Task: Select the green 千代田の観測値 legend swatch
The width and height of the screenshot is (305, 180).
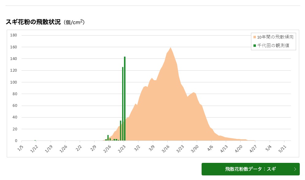Action: pyautogui.click(x=255, y=46)
